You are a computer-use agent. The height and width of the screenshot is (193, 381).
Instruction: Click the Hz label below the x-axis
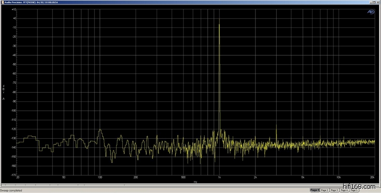195,182
